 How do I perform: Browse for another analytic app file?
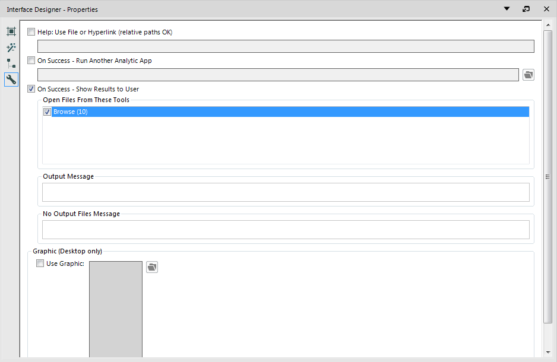click(x=528, y=74)
